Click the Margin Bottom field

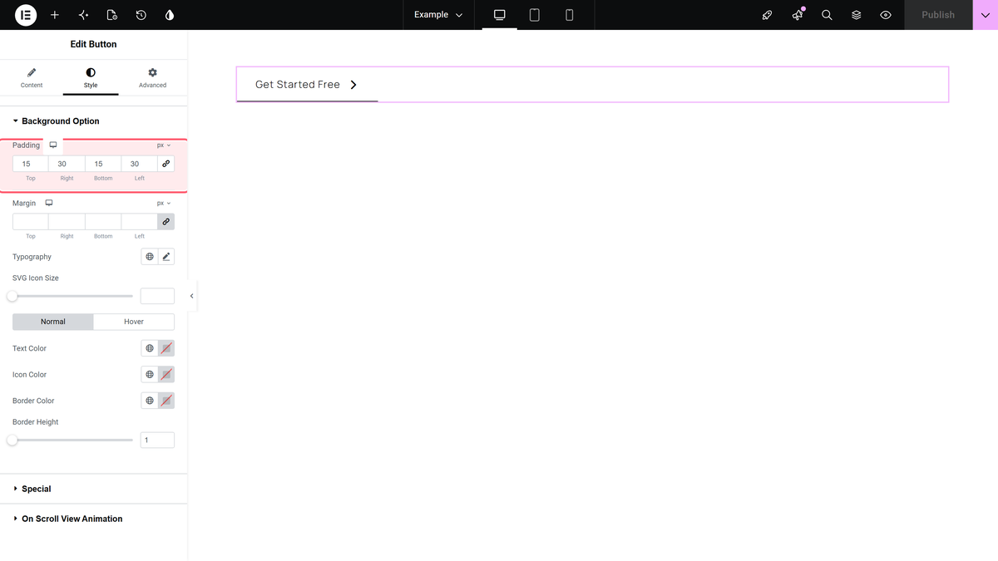[x=103, y=222]
